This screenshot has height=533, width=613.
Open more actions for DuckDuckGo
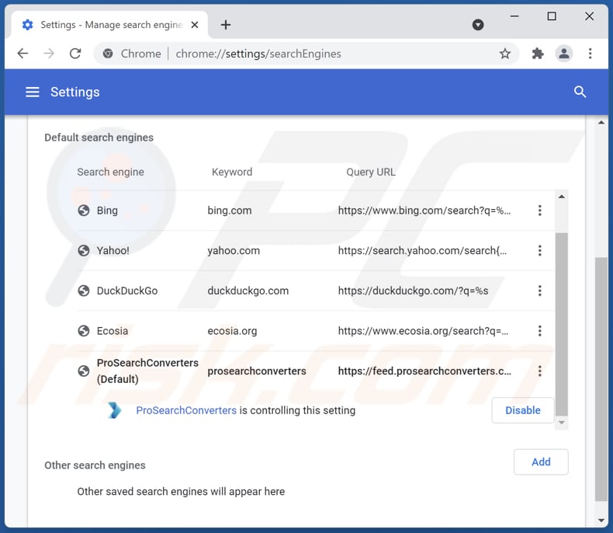[x=539, y=291]
